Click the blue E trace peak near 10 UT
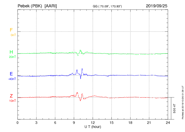Image resolution: width=185 pixels, height=132 pixels. point(82,69)
